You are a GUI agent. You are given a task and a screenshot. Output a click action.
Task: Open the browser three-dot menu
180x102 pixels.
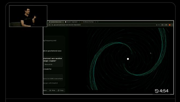pos(172,25)
